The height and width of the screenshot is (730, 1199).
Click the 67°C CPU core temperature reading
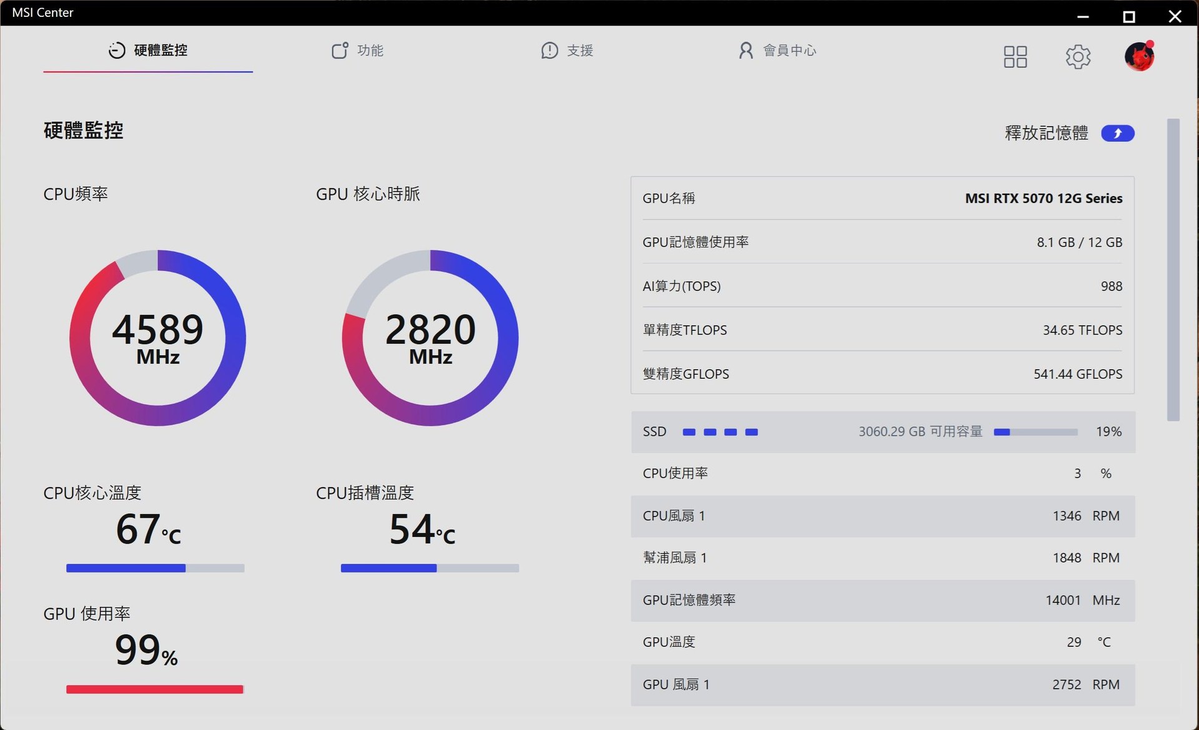(149, 530)
